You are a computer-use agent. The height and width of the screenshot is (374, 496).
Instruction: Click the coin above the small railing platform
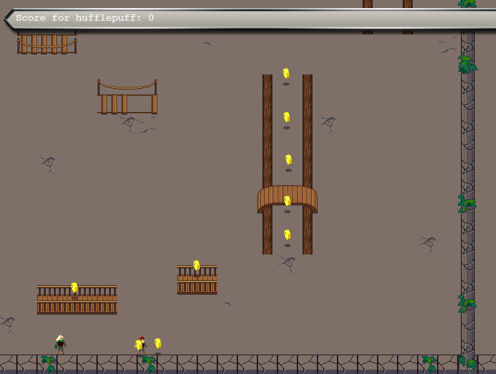tap(197, 265)
